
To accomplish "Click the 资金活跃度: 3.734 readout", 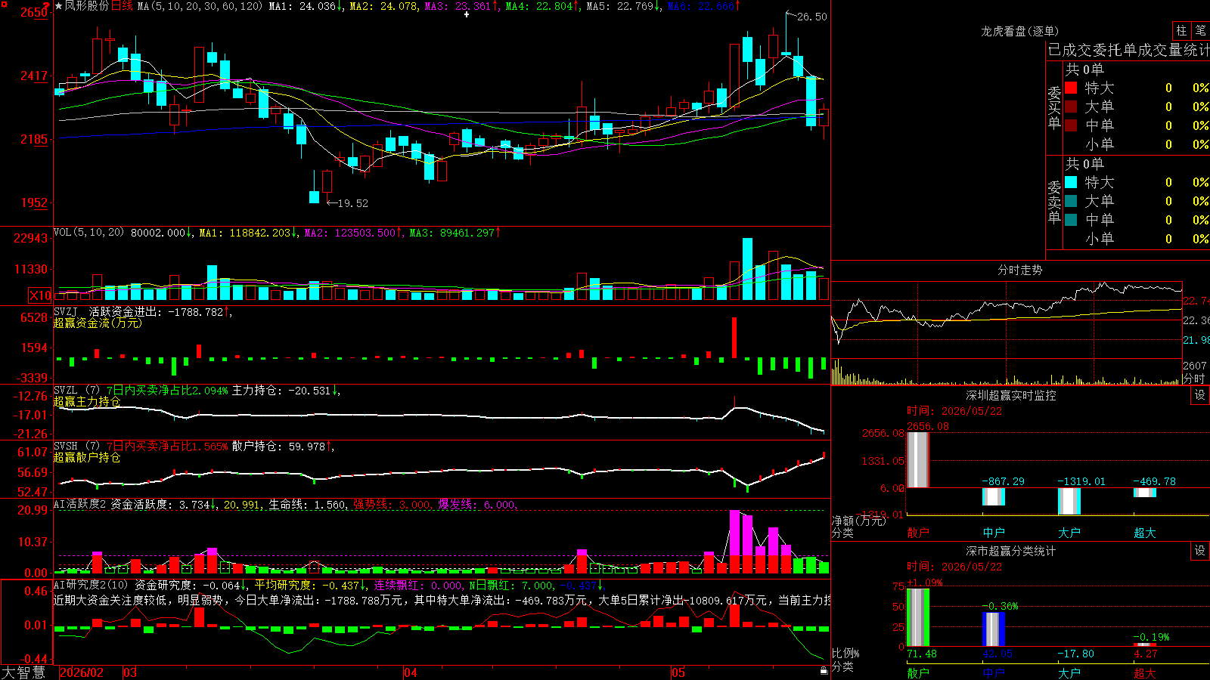I will coord(163,504).
